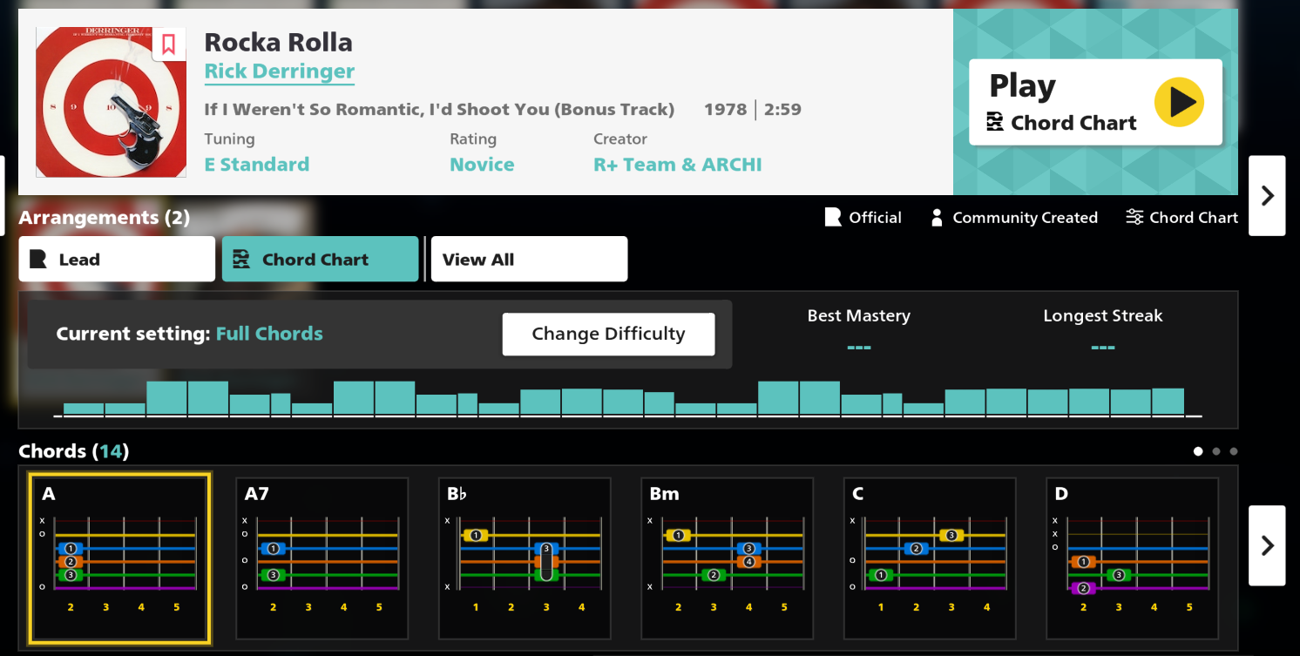
Task: Open the Derringer album cover art
Action: pyautogui.click(x=111, y=102)
